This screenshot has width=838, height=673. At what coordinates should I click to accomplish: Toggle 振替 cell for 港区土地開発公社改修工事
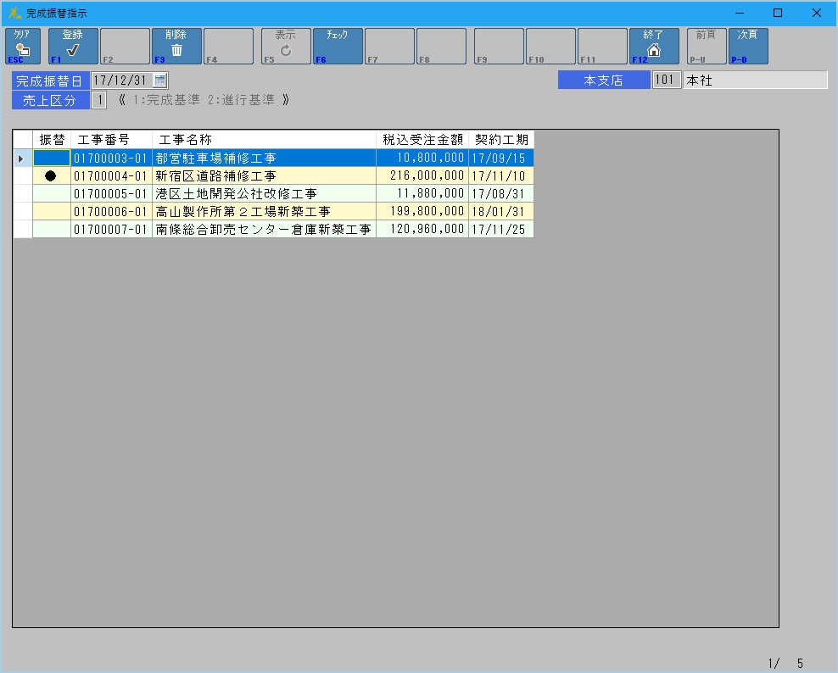51,194
